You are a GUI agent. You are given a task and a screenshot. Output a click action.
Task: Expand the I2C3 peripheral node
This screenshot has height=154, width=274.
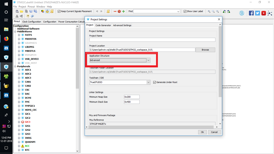(19, 122)
